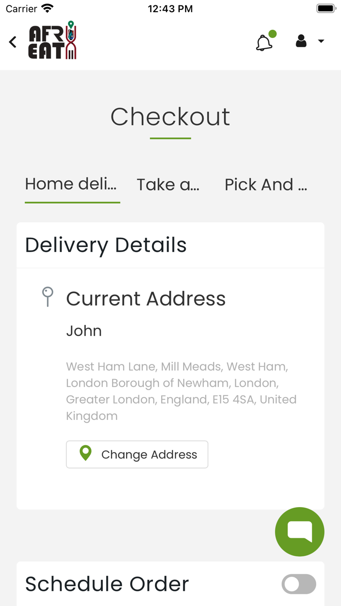Viewport: 341px width, 606px height.
Task: Enable the Schedule Order toggle
Action: (x=299, y=584)
